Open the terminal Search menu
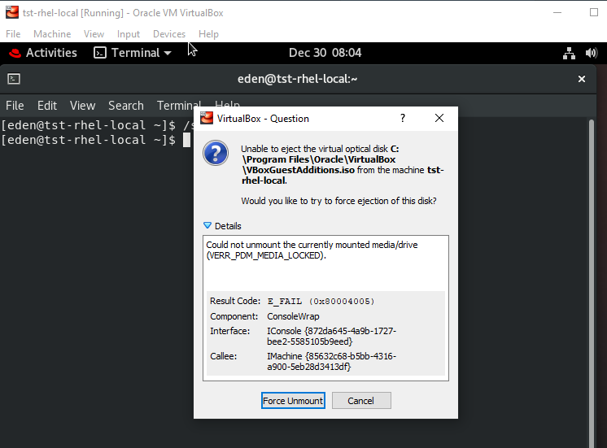 126,105
